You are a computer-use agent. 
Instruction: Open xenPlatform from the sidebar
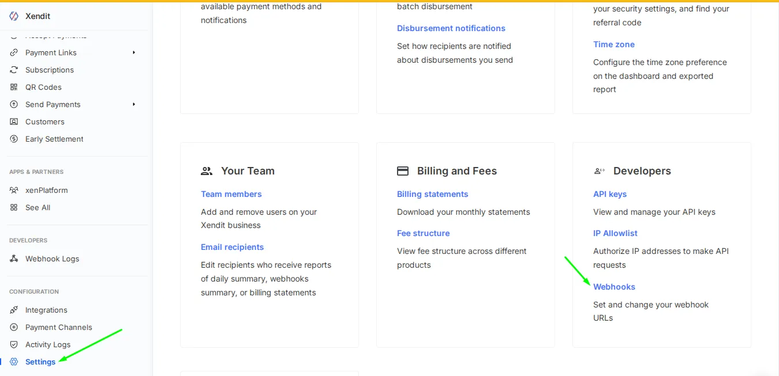pos(46,190)
